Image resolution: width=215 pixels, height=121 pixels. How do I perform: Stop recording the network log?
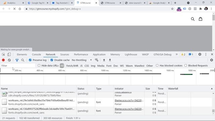3,60
